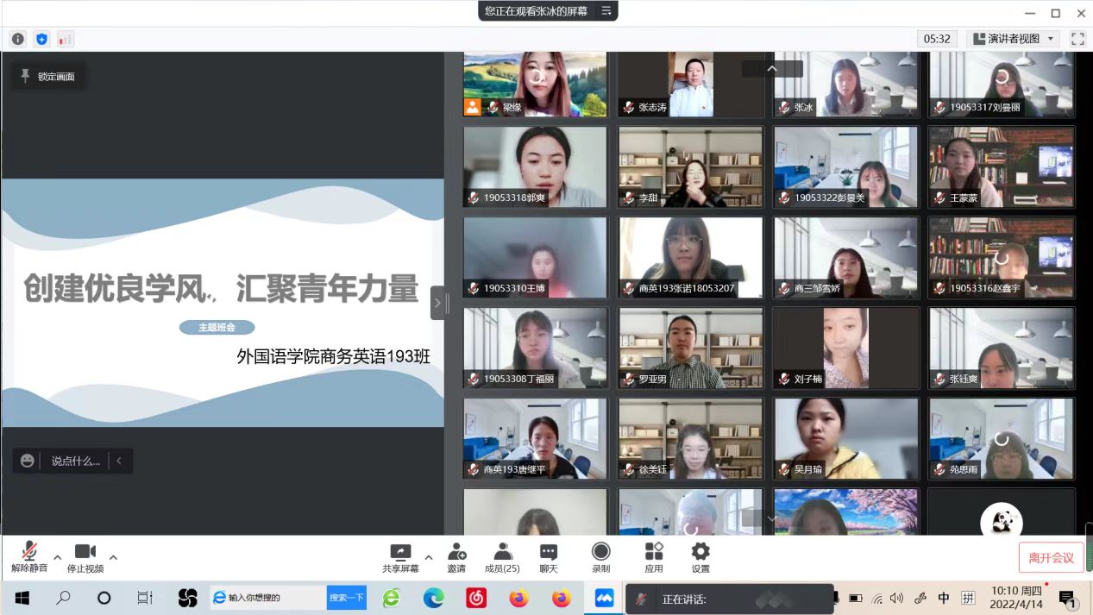Start Recording (录制)
This screenshot has width=1093, height=615.
pyautogui.click(x=600, y=557)
